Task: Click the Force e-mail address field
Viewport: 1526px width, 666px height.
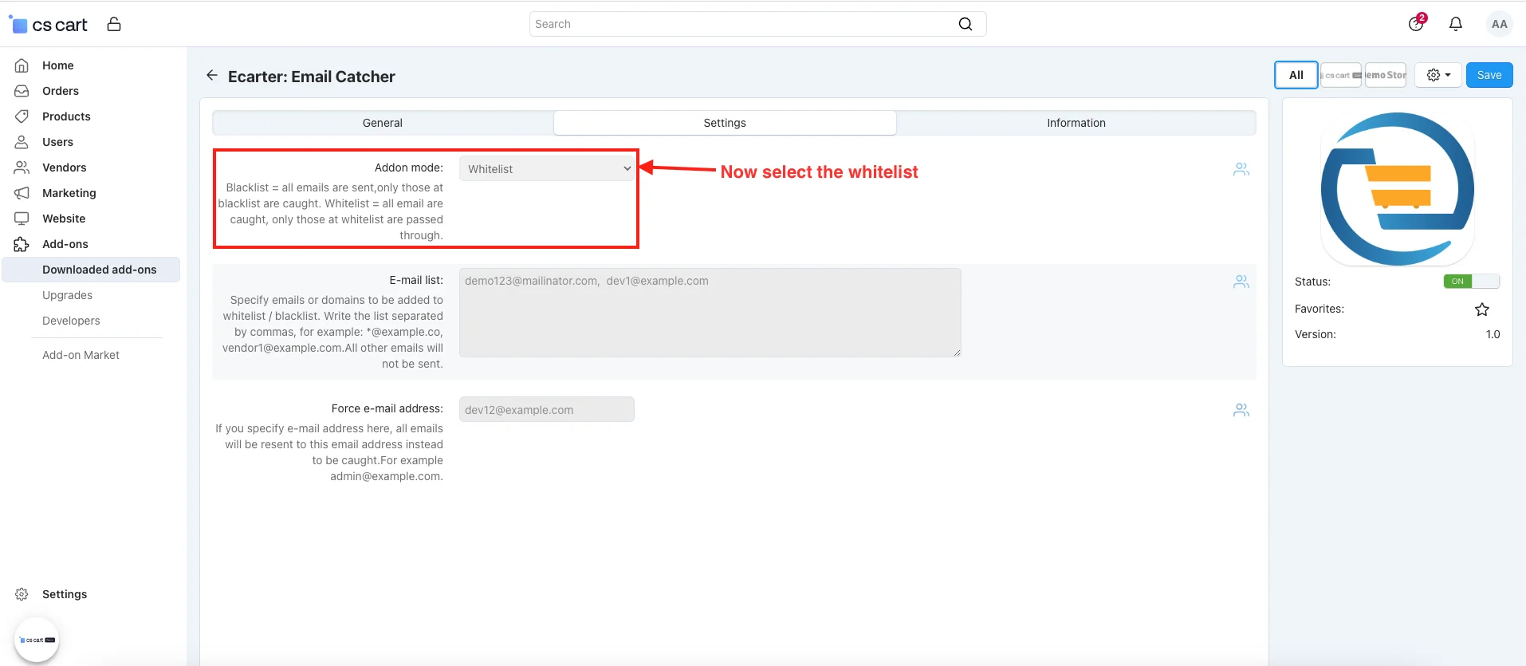Action: point(547,410)
